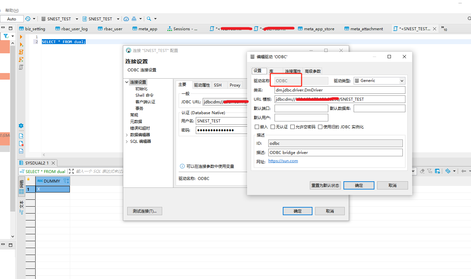Screen dimensions: 471x279
Task: Open the explain execution plan icon
Action: pos(21,67)
